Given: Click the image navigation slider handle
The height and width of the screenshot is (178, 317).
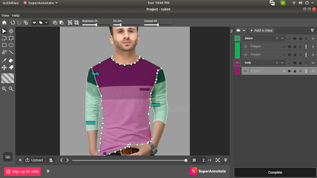Looking at the screenshot, I should (x=186, y=160).
